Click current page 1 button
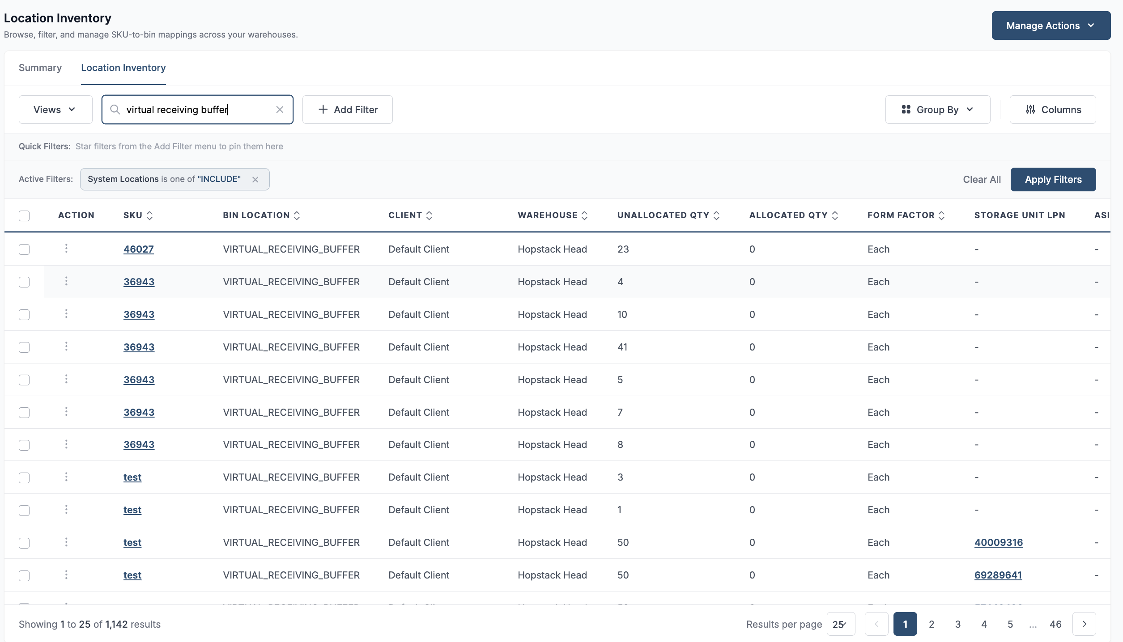1123x642 pixels. 905,624
